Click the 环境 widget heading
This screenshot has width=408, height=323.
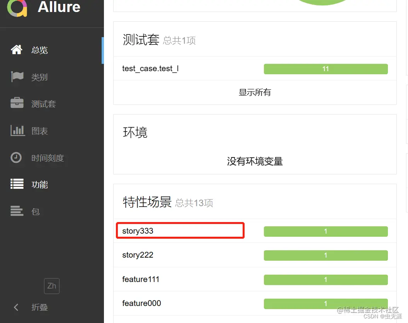135,132
